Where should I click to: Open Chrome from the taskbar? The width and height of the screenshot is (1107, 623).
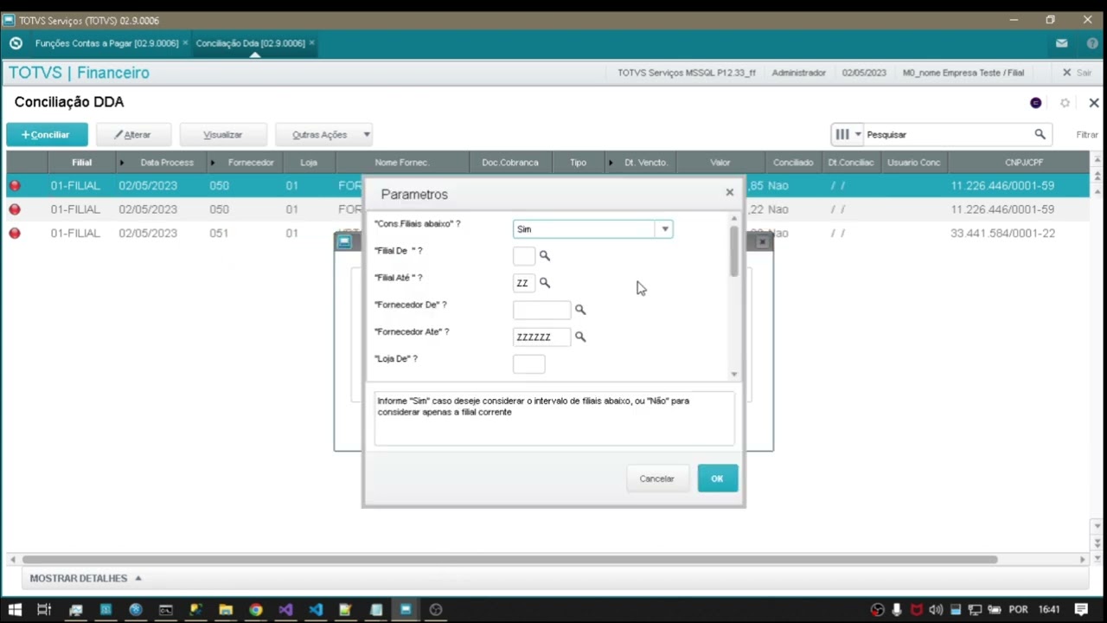[x=256, y=609]
